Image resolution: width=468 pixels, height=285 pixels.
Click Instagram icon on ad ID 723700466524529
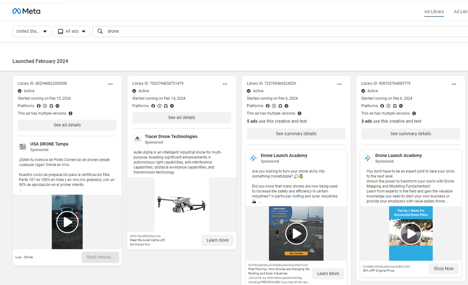(x=274, y=106)
